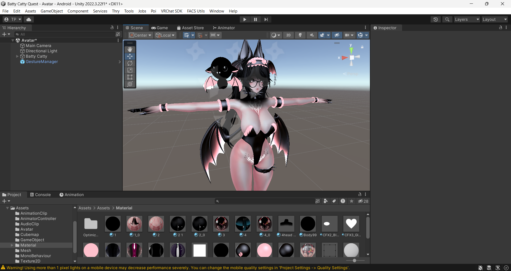Screen dimensions: 511x271
Task: Click the Hierarchy search field
Action: coord(65,34)
